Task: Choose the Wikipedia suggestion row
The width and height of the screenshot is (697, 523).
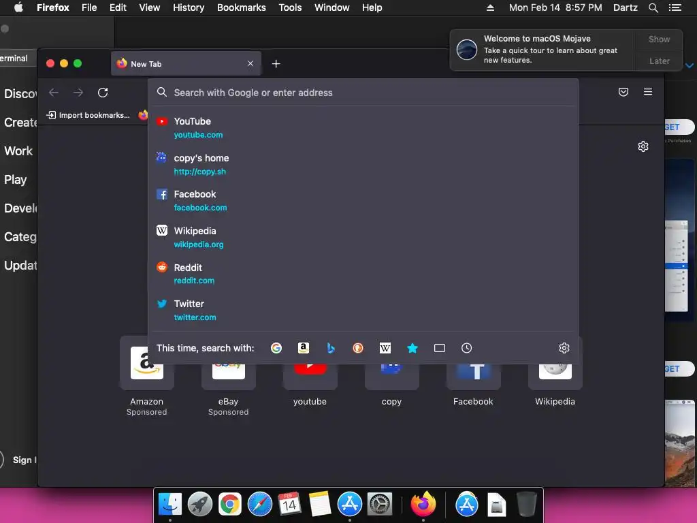Action: pos(363,238)
